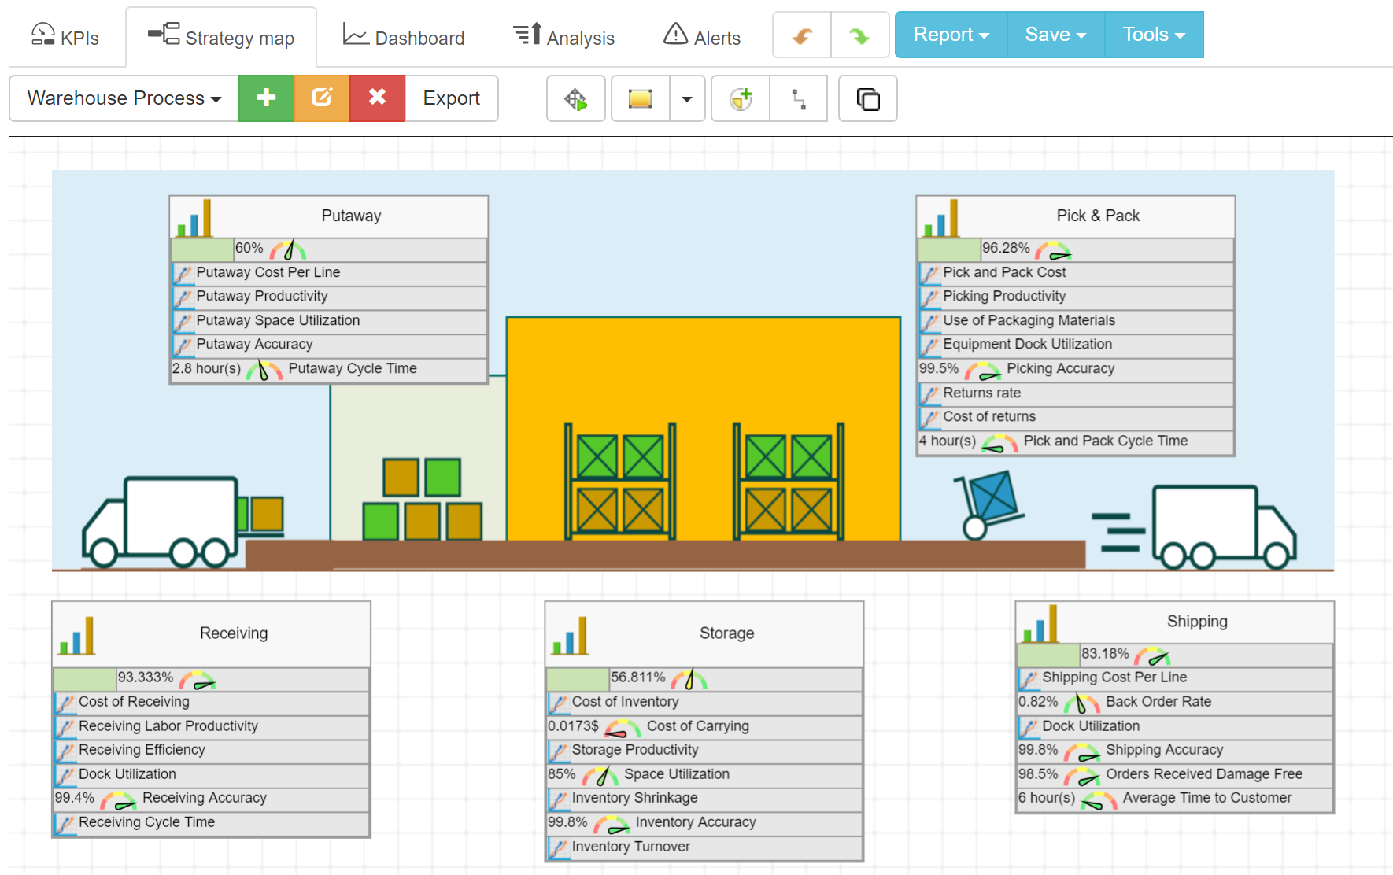Click the Picking Accuracy gauge icon
Viewport: 1393px width, 875px height.
(x=982, y=370)
